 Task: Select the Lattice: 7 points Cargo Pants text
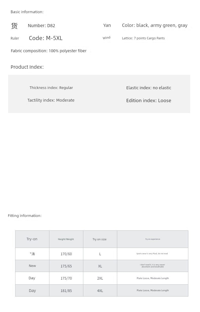click(143, 38)
